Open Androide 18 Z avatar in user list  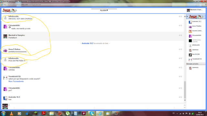tap(190, 22)
